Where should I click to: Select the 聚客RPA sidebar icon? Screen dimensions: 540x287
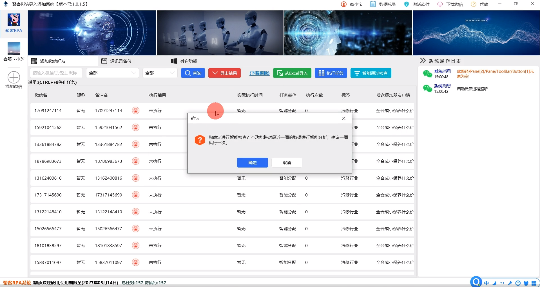click(14, 24)
